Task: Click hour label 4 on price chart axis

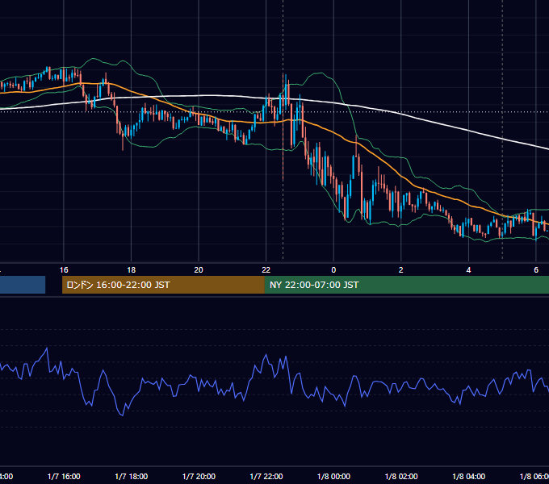Action: [x=468, y=270]
